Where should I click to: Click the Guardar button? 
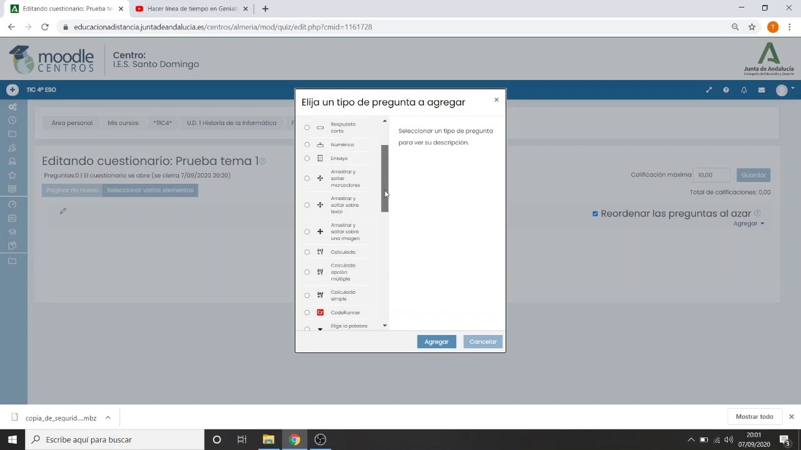point(753,175)
